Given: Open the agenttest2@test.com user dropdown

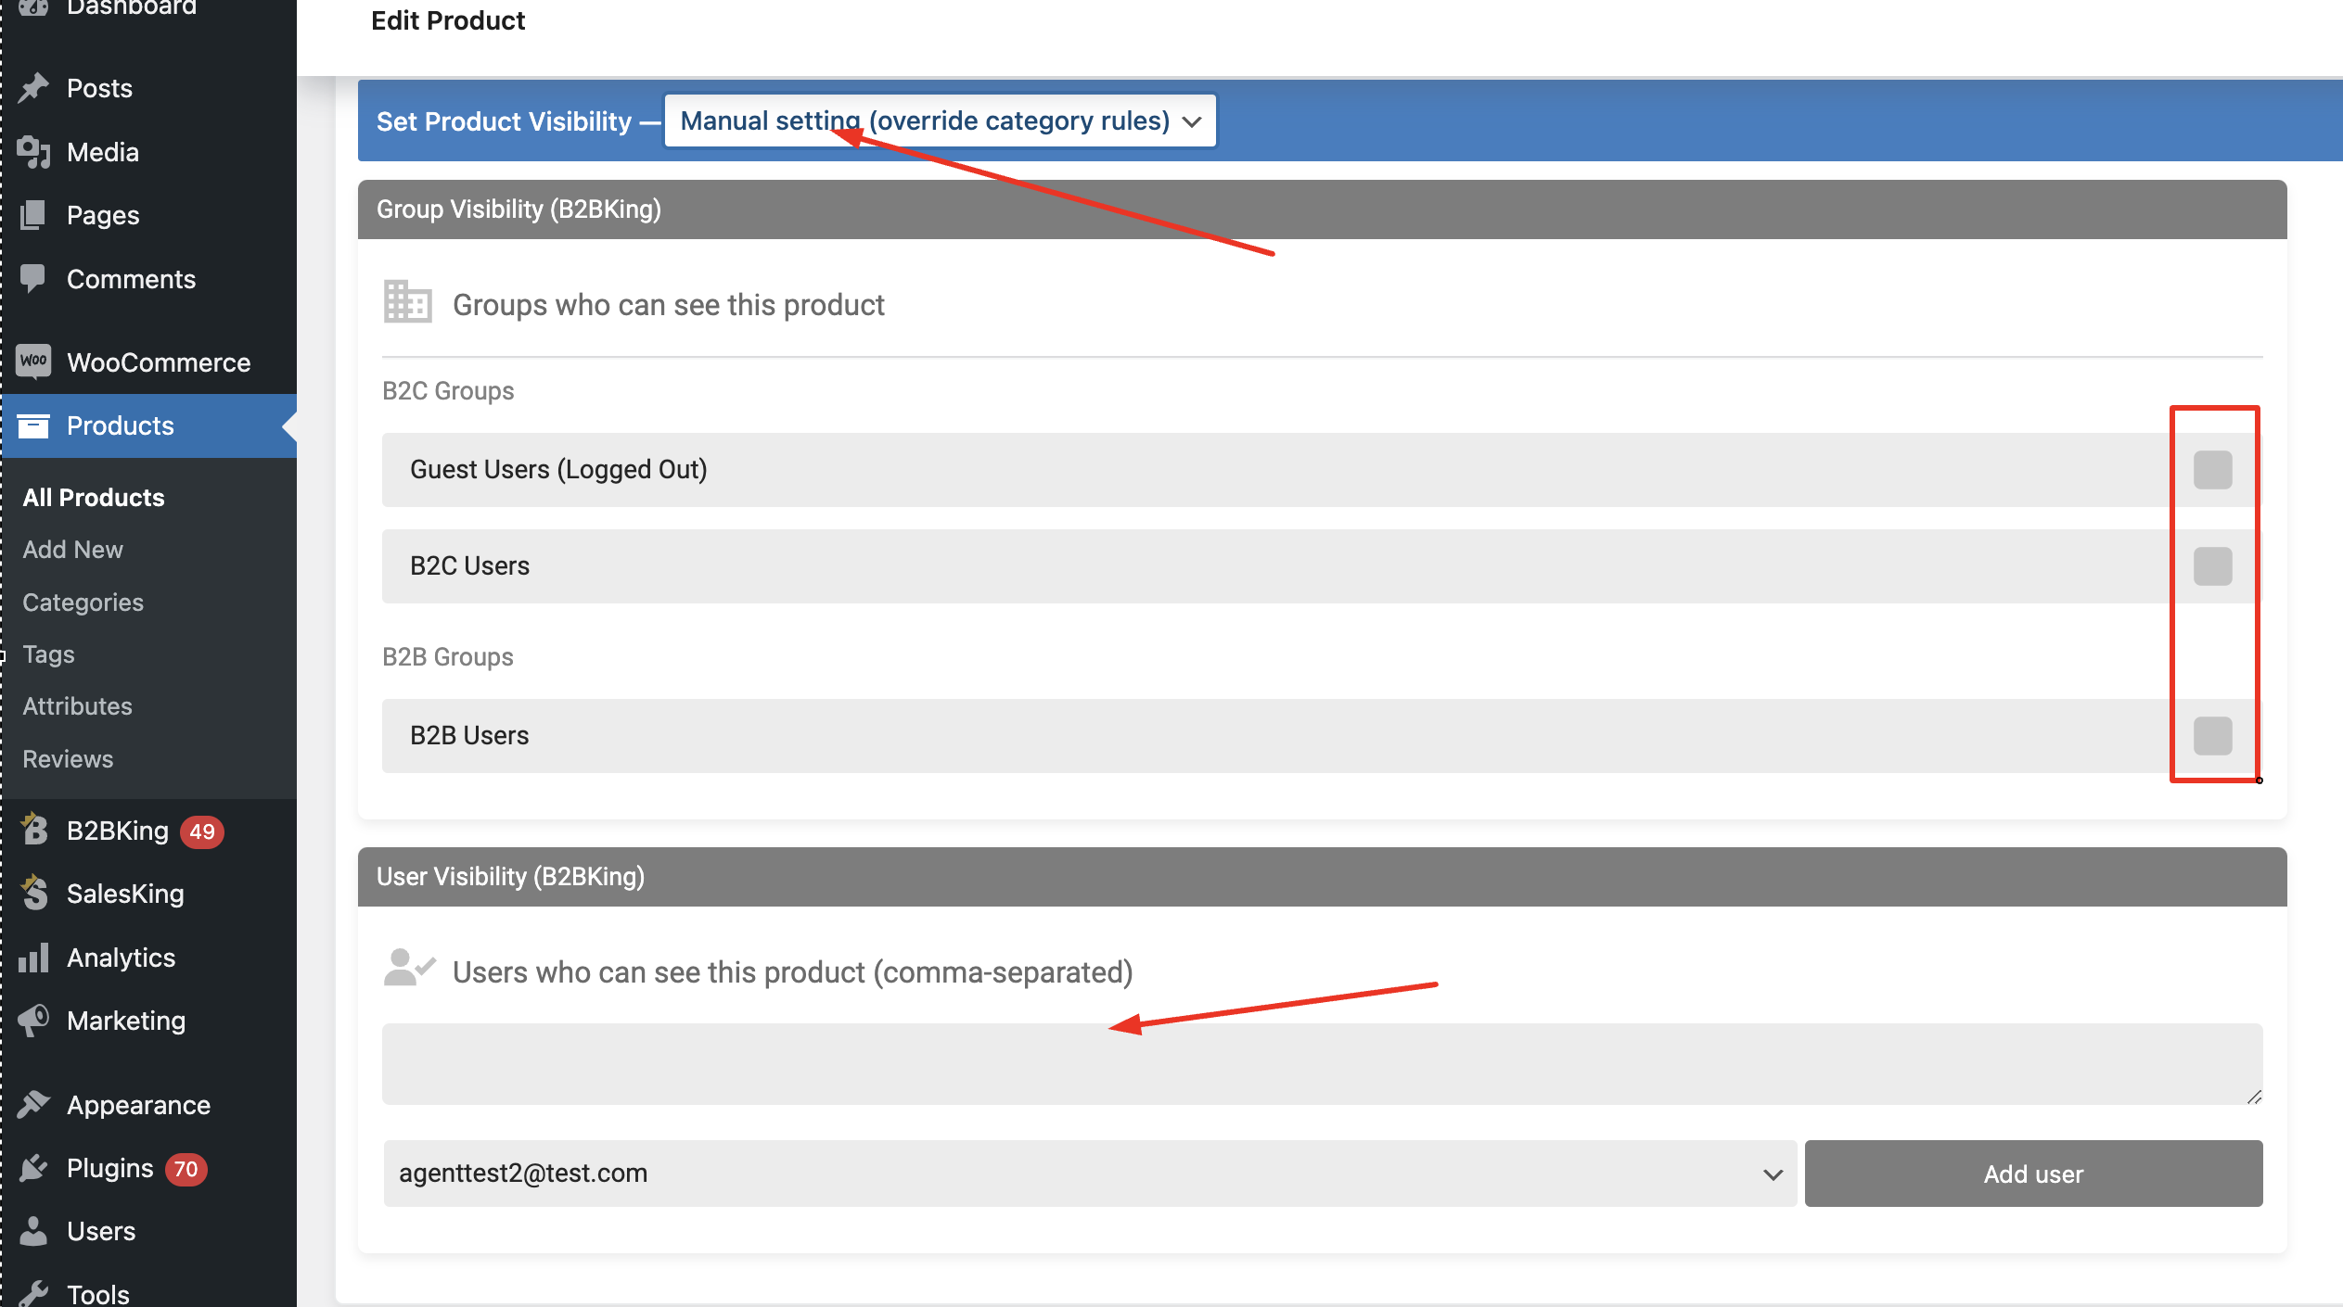Looking at the screenshot, I should pyautogui.click(x=1090, y=1174).
